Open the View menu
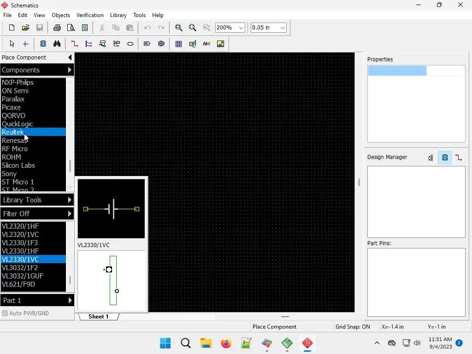 (40, 15)
